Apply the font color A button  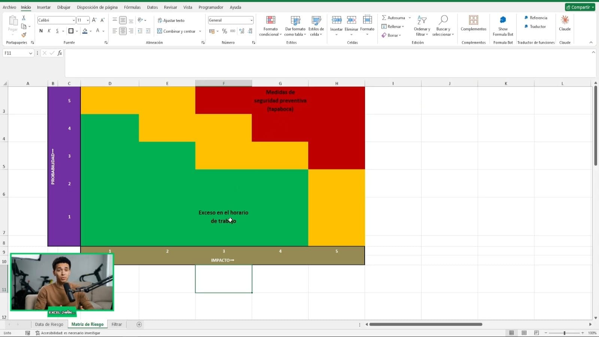[x=98, y=31]
